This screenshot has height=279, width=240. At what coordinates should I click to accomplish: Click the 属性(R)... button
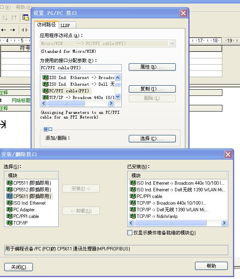click(x=152, y=67)
